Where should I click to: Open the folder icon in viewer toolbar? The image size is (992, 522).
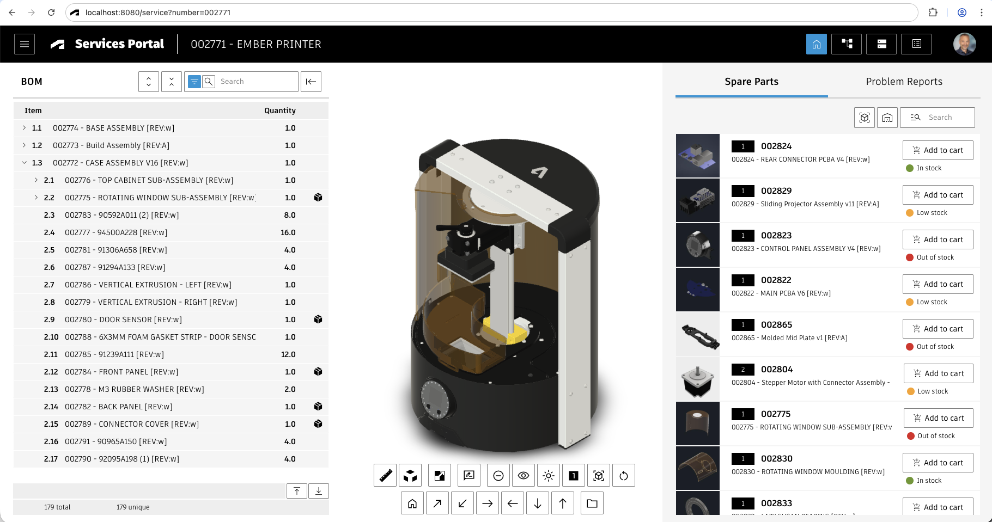tap(592, 503)
